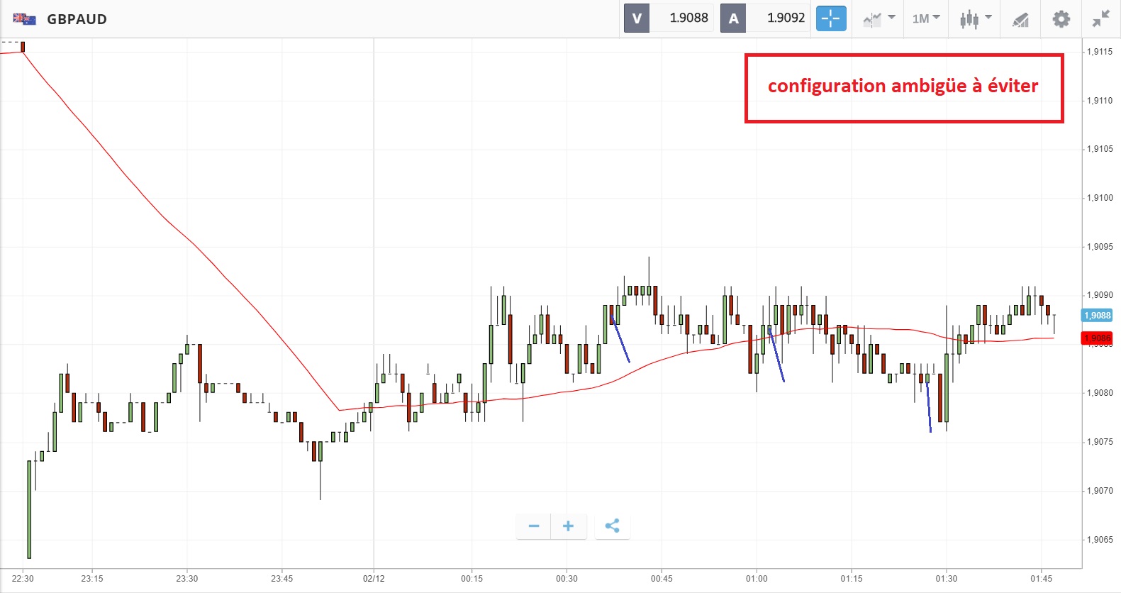The height and width of the screenshot is (593, 1121).
Task: Click the blue 1,9088 current price tag
Action: (x=1097, y=316)
